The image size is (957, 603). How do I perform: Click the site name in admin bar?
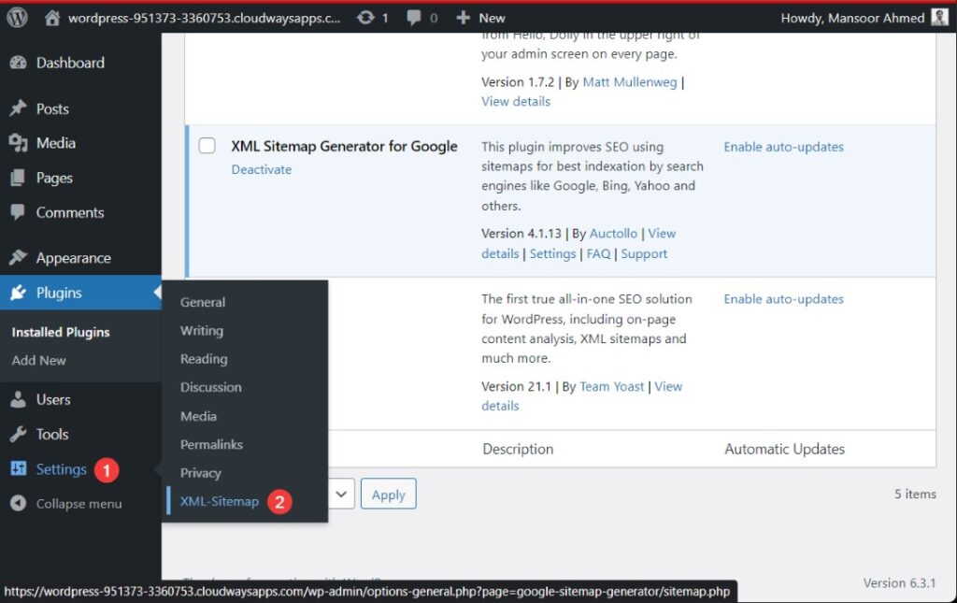(x=204, y=19)
